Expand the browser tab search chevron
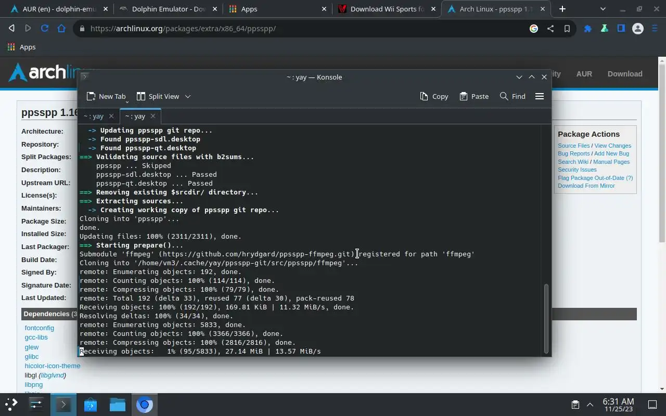666x416 pixels. click(x=603, y=9)
